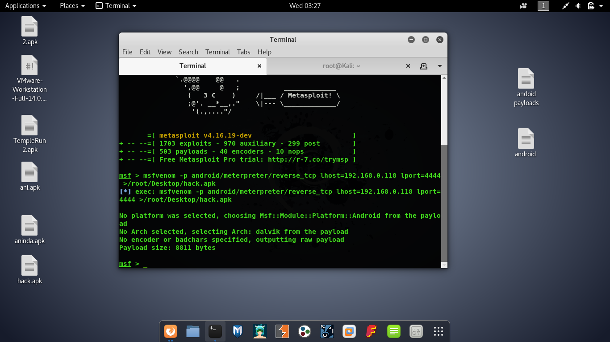
Task: Open the grey tweak tool dock icon
Action: [x=416, y=331]
